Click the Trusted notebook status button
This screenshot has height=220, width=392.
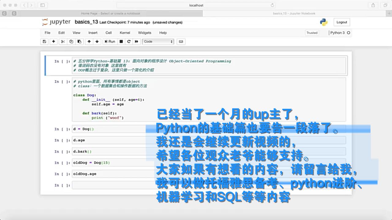(312, 32)
